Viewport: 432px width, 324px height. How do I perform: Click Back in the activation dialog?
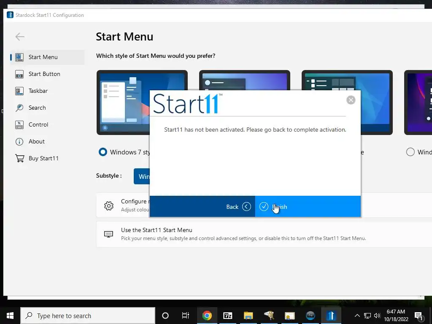[202, 207]
